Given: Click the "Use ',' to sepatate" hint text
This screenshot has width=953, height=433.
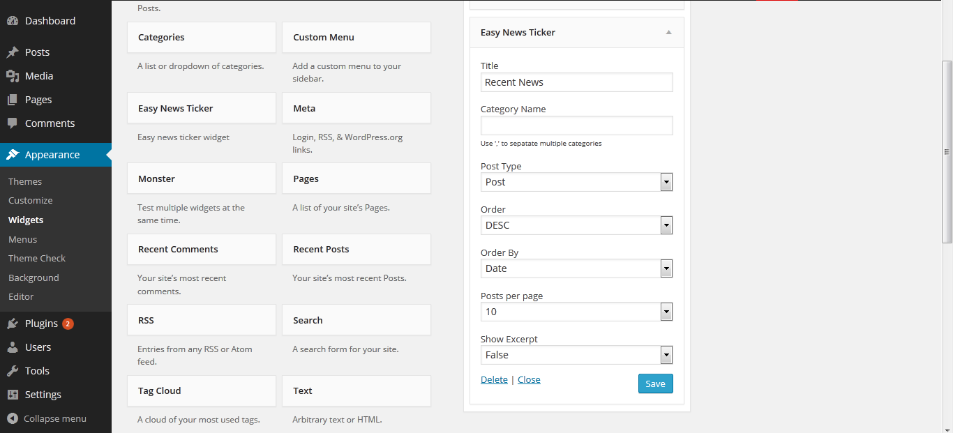Looking at the screenshot, I should pyautogui.click(x=541, y=143).
